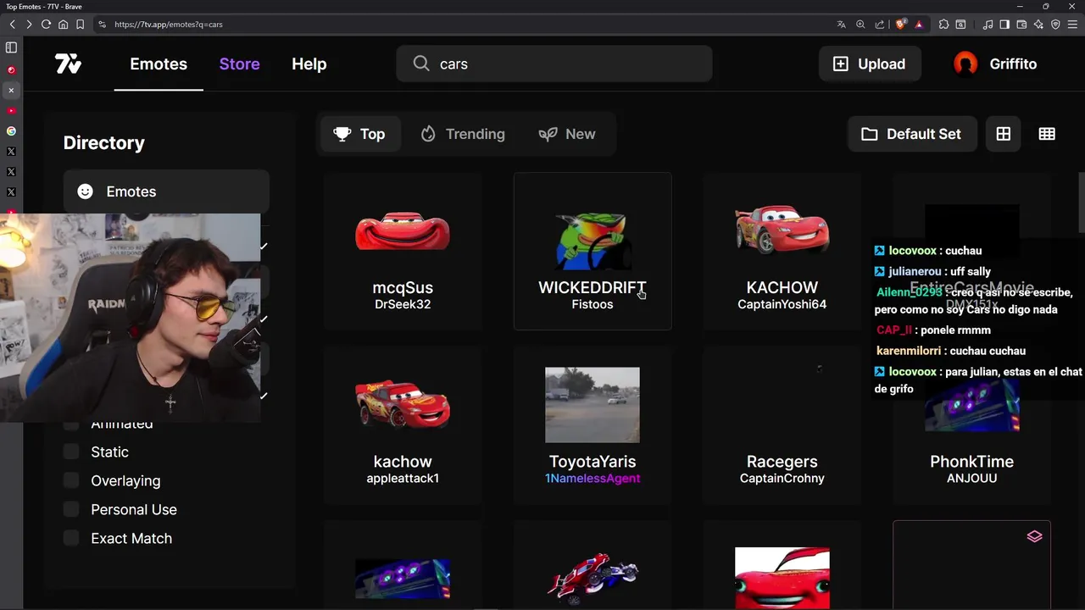Switch to compact grid view icon

pyautogui.click(x=1047, y=134)
